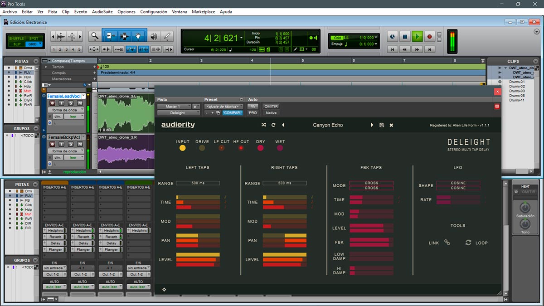544x306 pixels.
Task: Select the Scrubber speaker tool
Action: pyautogui.click(x=154, y=37)
